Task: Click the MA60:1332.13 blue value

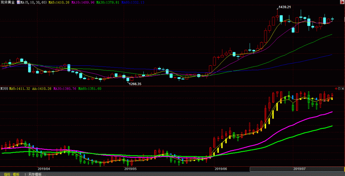Action: coord(133,2)
